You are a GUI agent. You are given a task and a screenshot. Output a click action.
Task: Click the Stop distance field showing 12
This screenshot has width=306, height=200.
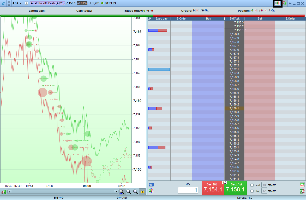(264, 191)
